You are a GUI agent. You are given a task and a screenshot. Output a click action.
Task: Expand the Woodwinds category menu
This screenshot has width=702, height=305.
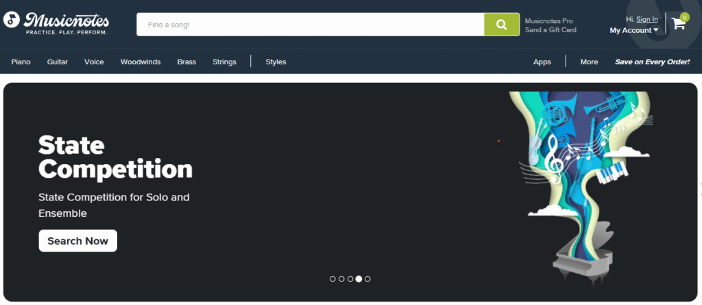141,62
